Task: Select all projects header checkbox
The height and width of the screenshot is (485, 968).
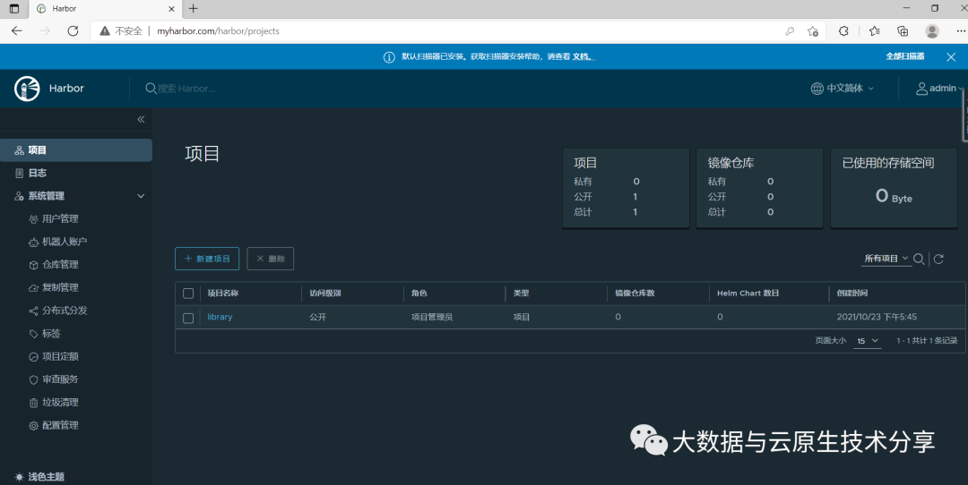Action: (x=188, y=294)
